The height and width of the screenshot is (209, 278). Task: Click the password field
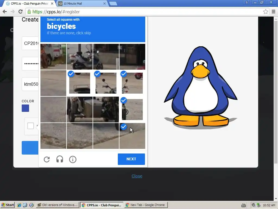point(30,64)
